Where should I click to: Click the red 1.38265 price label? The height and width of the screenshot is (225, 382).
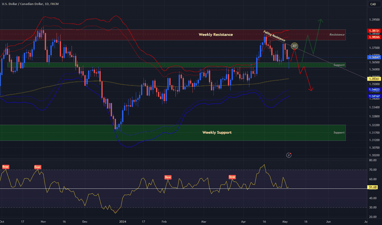point(374,37)
